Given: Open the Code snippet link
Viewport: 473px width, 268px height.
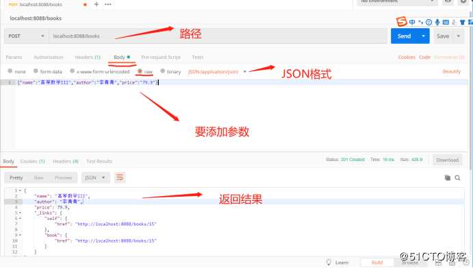Looking at the screenshot, I should pos(424,57).
